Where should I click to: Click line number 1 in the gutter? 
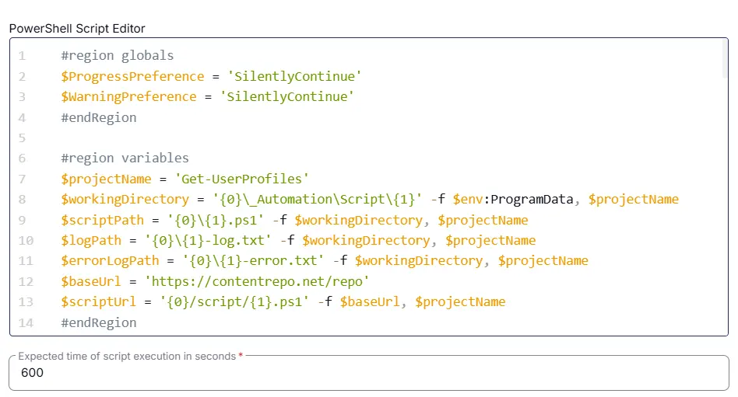point(22,56)
